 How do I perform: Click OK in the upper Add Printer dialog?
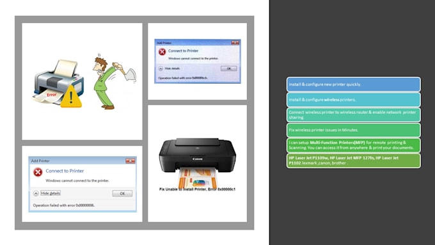[x=228, y=68]
